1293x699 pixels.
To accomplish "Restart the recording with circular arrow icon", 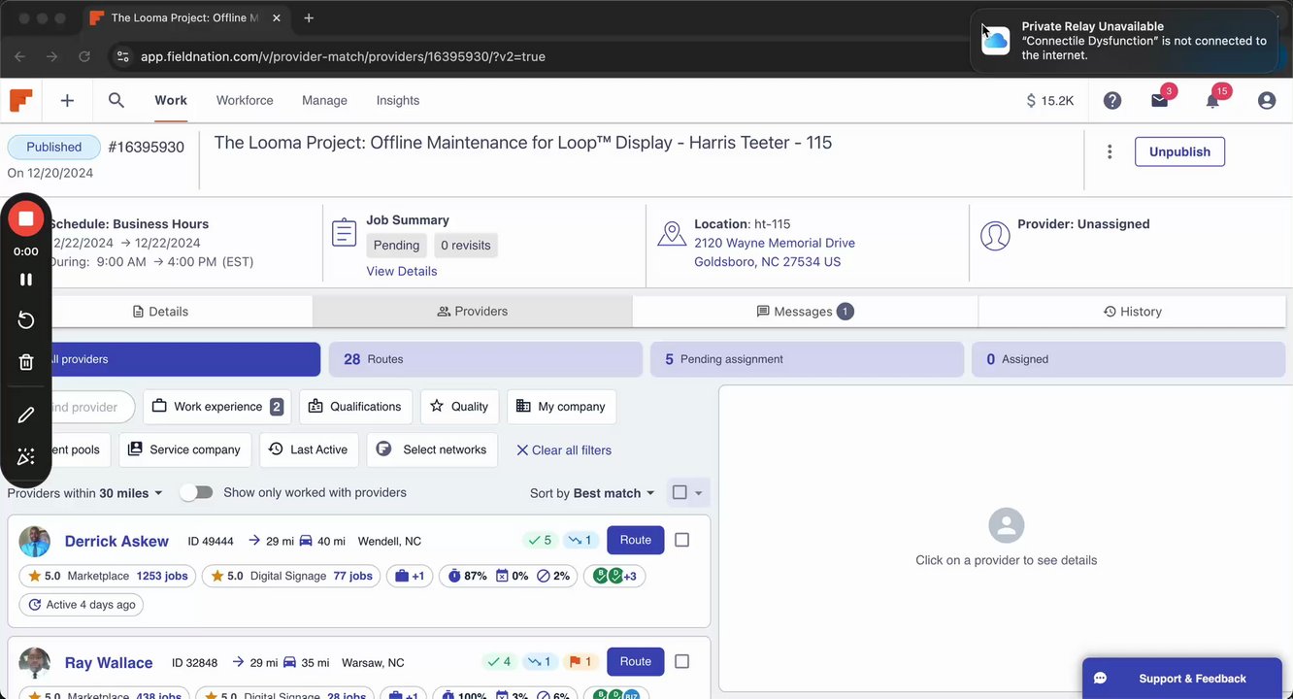I will 26,320.
